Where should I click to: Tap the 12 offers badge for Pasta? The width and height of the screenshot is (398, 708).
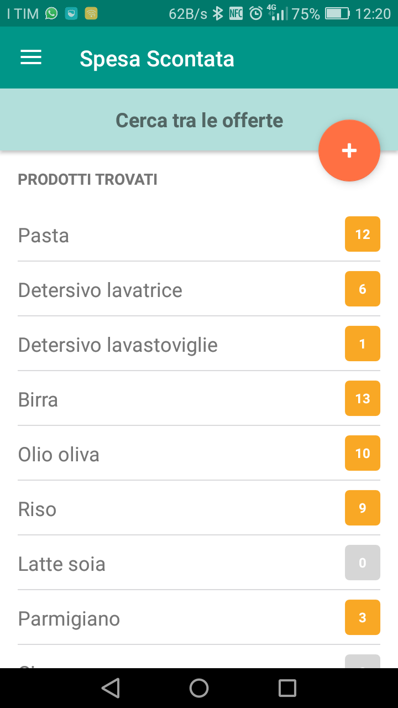click(x=363, y=234)
